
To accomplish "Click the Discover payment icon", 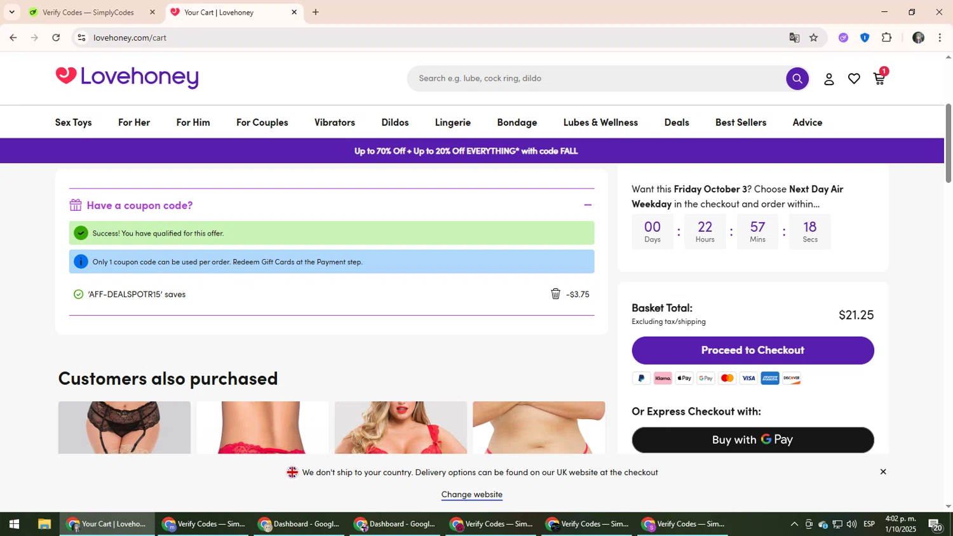I will 792,379.
